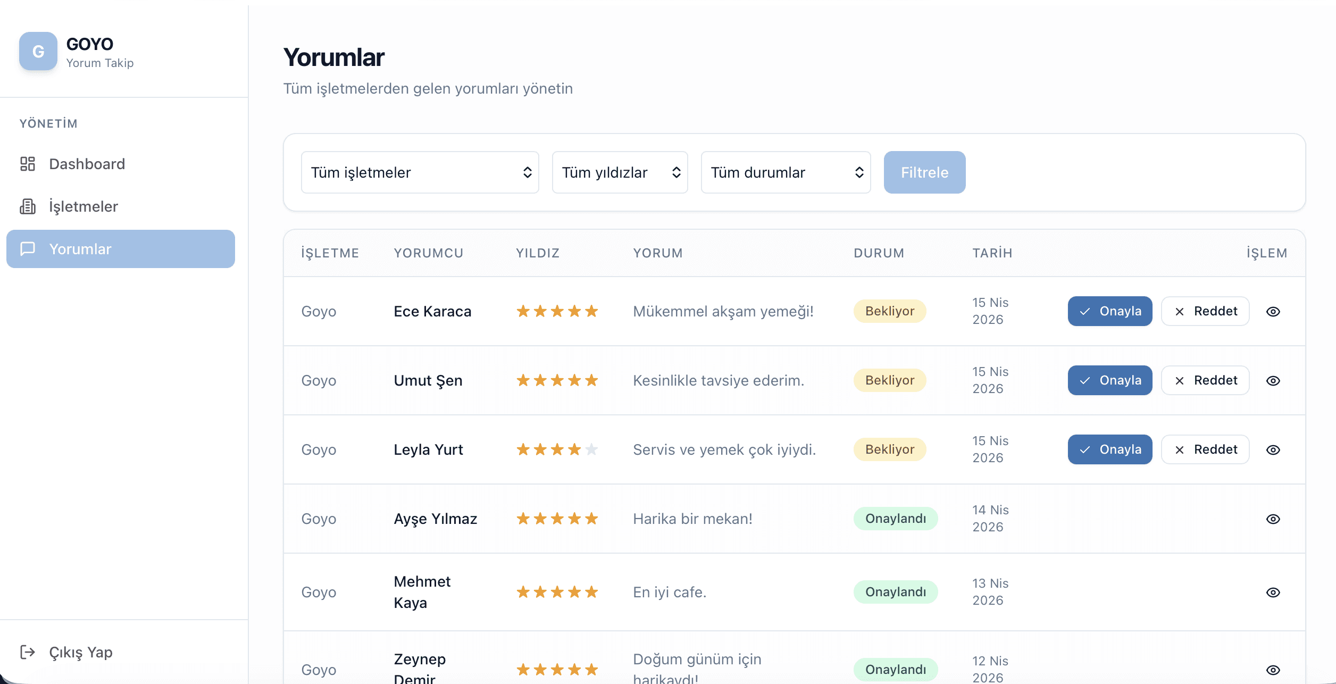The image size is (1336, 684).
Task: View Ece Karaca's review with the eye icon
Action: pyautogui.click(x=1273, y=311)
